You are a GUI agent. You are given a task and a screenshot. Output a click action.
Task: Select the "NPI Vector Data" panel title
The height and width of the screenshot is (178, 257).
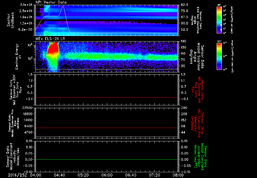tap(51, 2)
